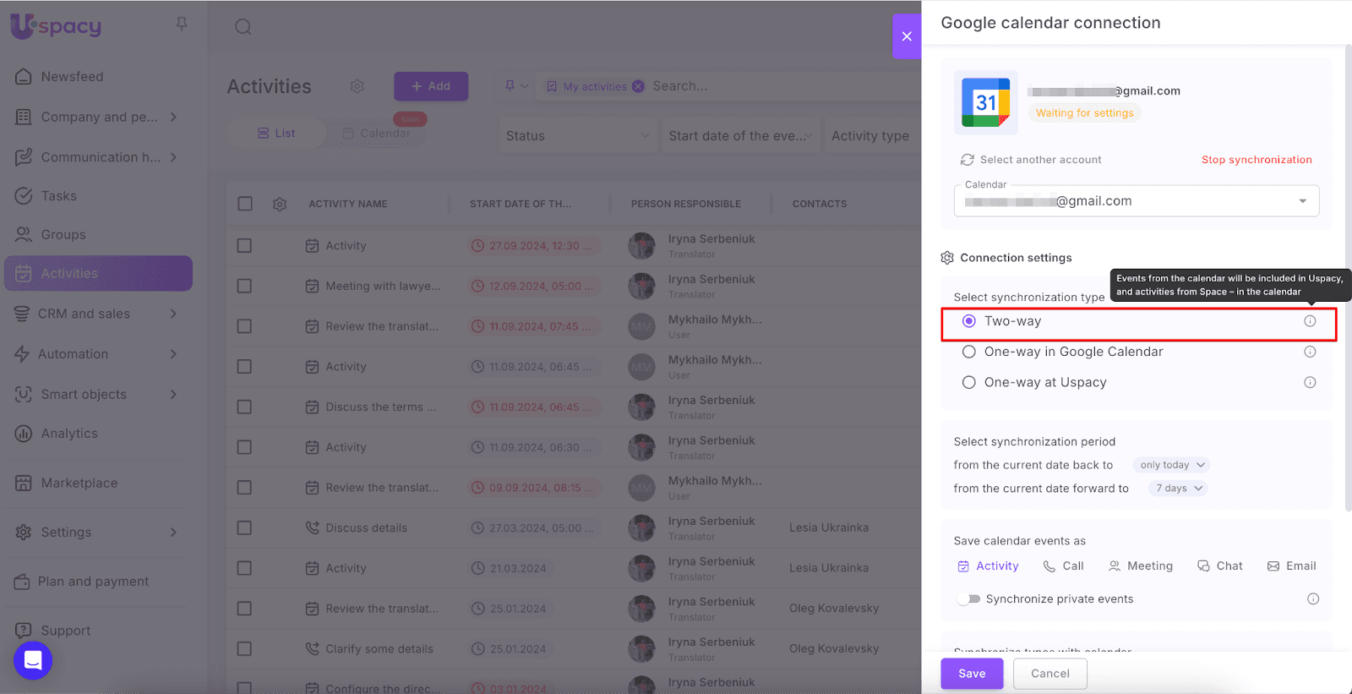Open the 'only today' period dropdown
This screenshot has width=1352, height=694.
(x=1171, y=465)
